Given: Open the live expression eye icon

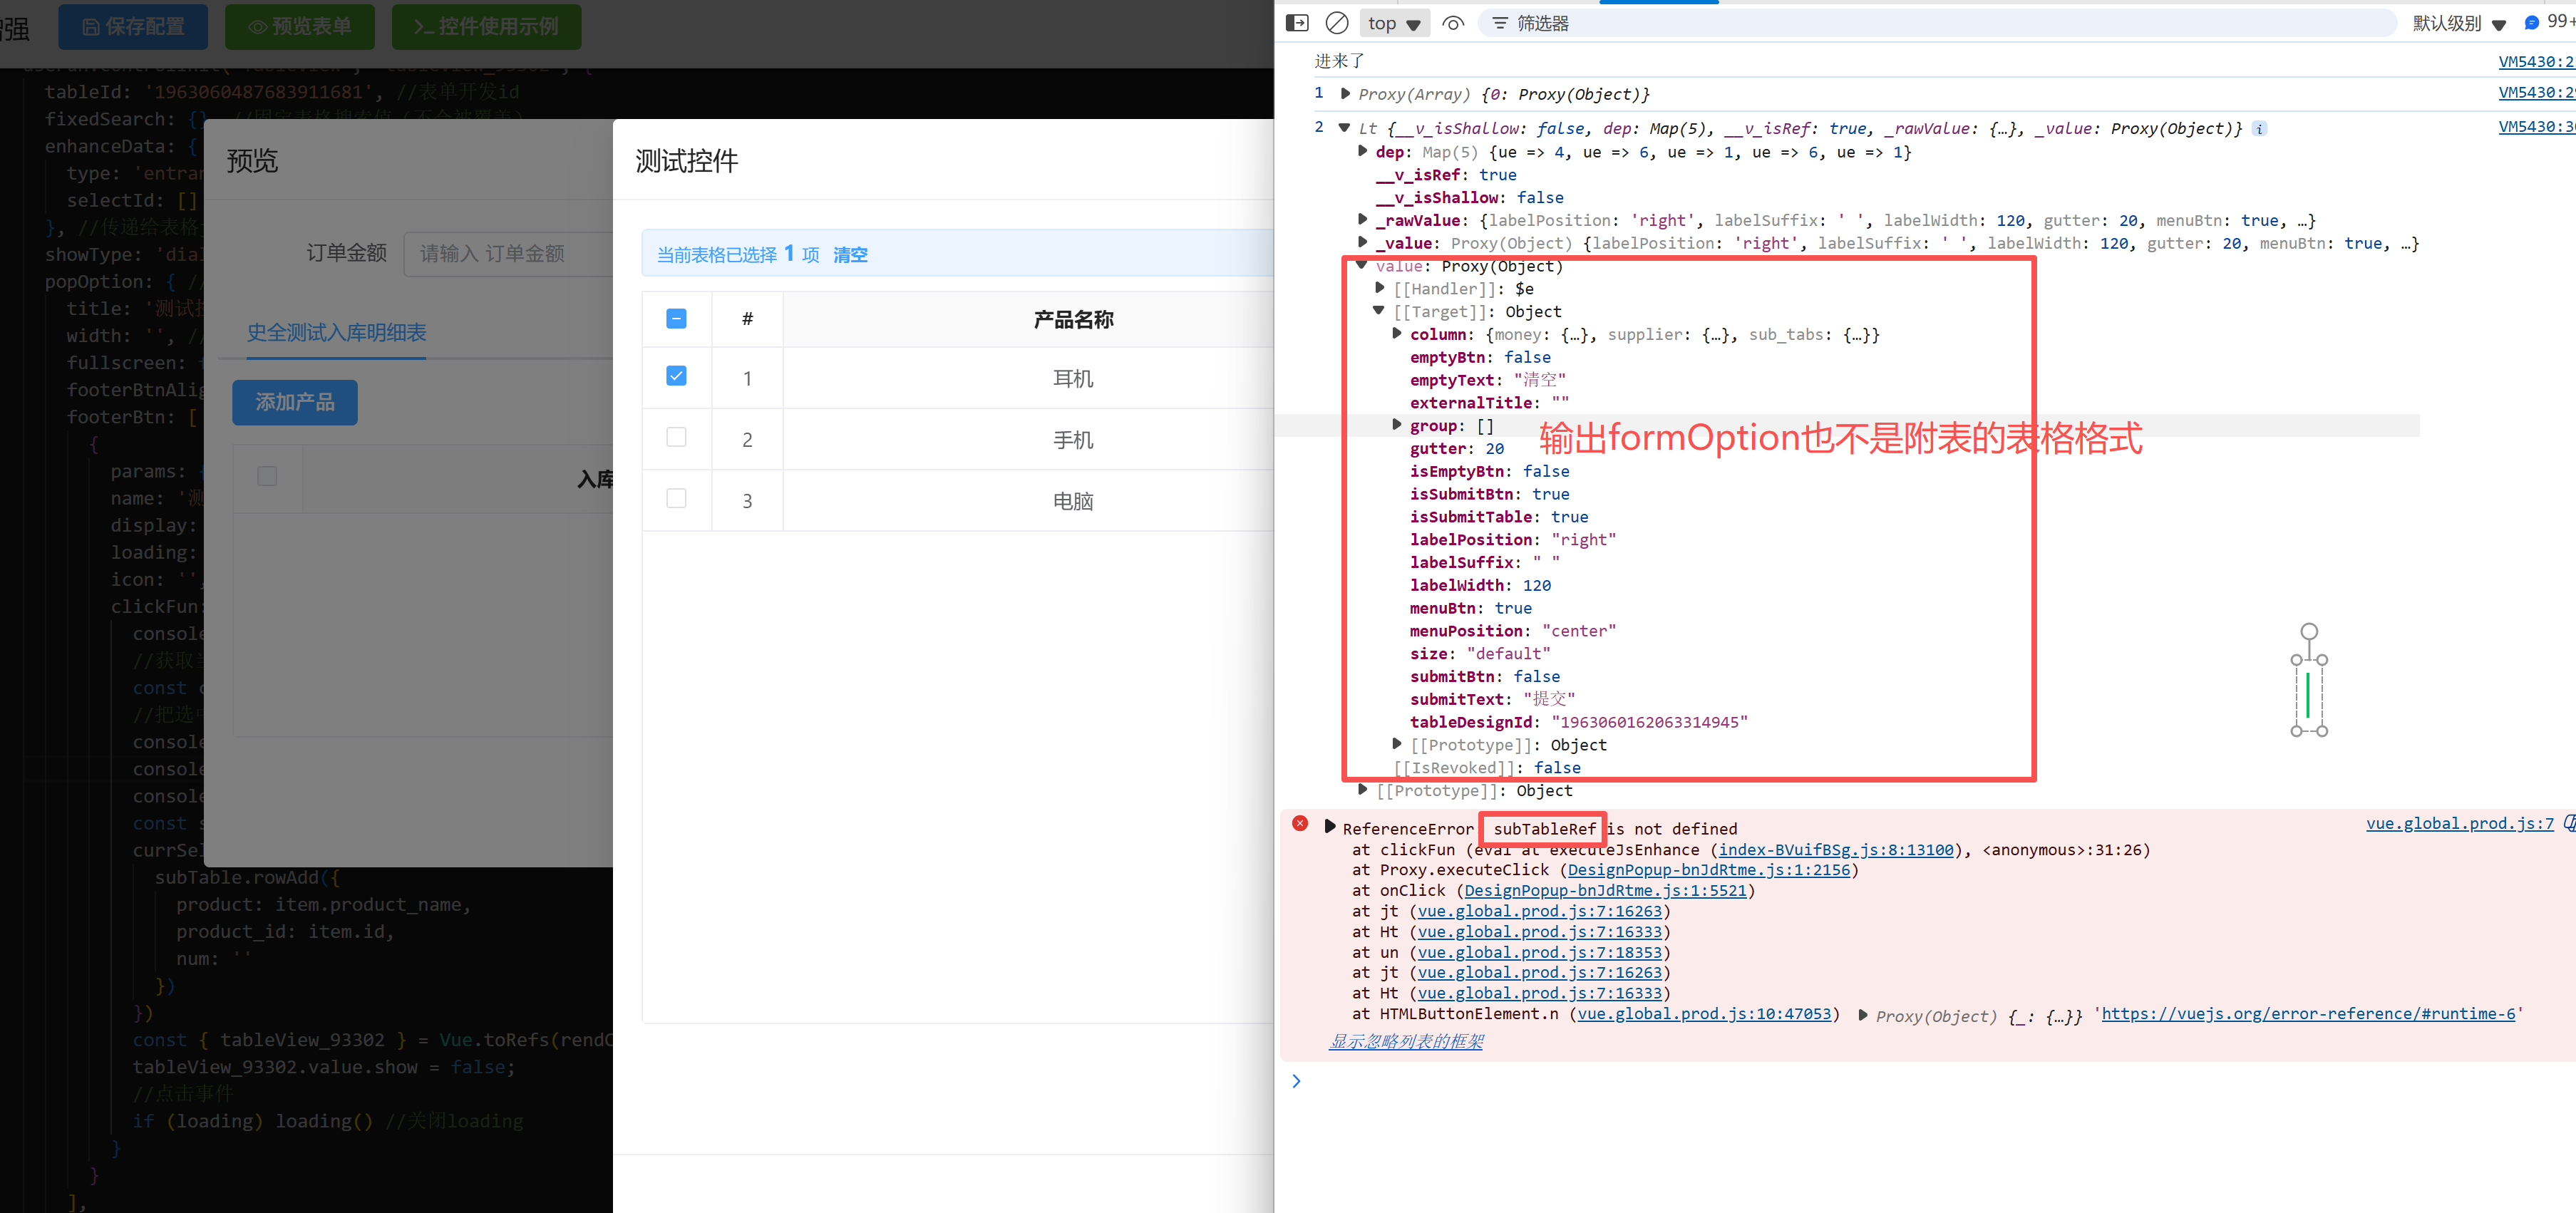Looking at the screenshot, I should coord(1454,23).
